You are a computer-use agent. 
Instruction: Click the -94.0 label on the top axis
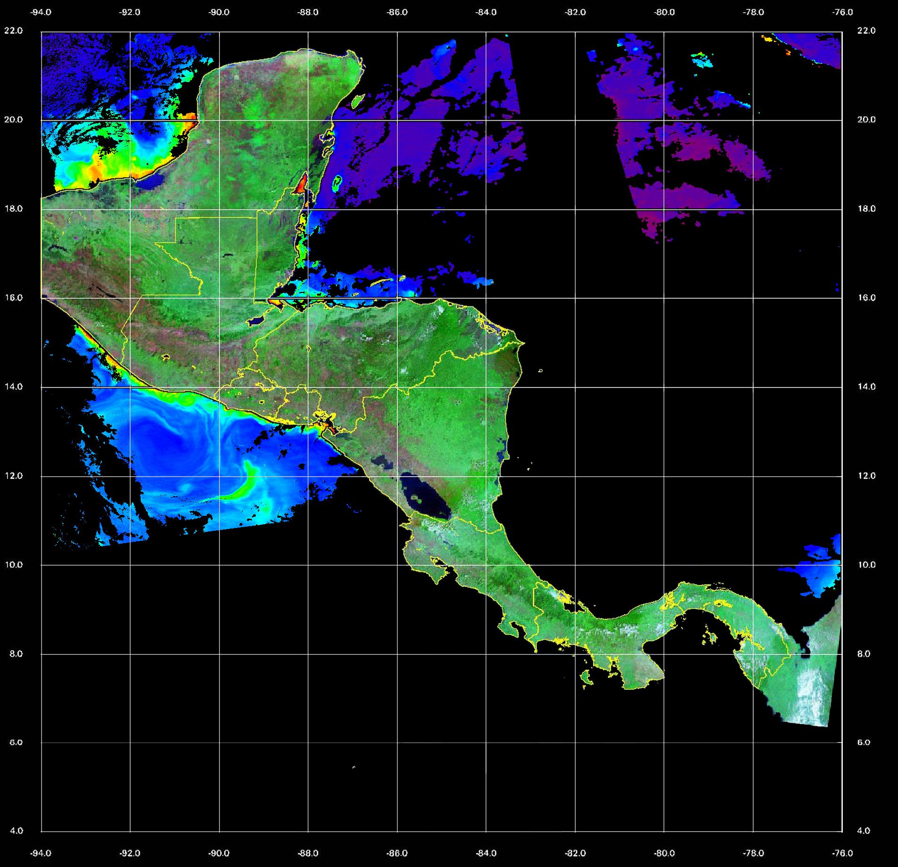point(41,13)
